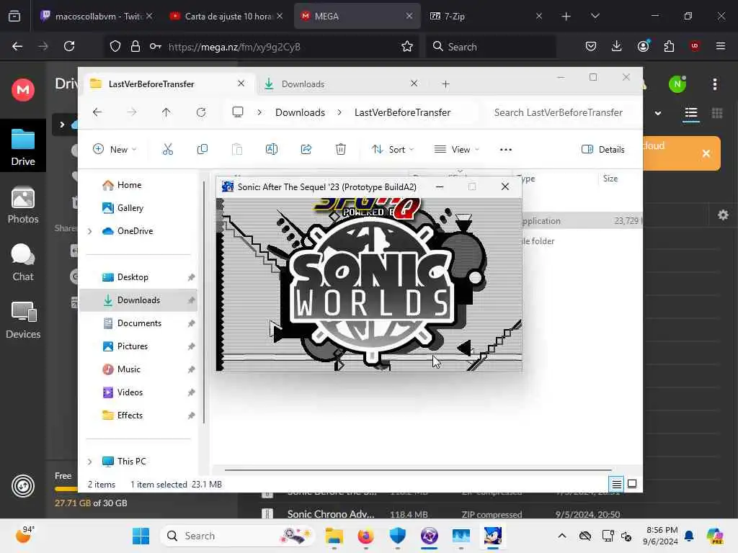Image resolution: width=738 pixels, height=553 pixels.
Task: Click the uBlock Origin extension icon
Action: click(695, 46)
